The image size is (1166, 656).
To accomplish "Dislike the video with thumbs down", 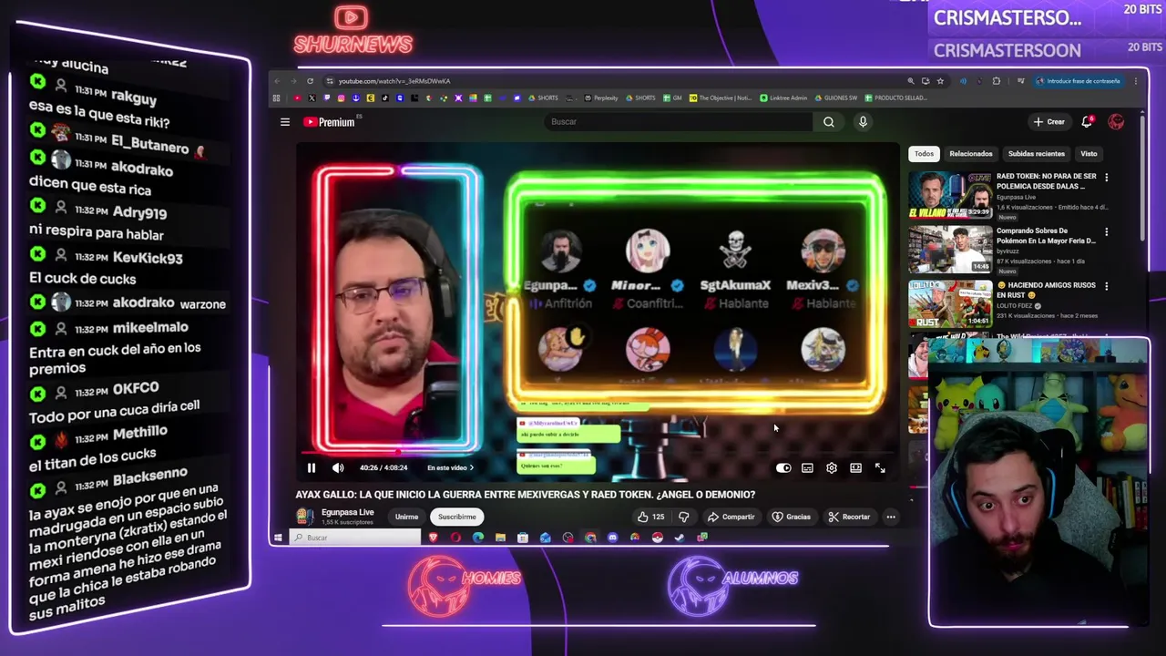I will click(x=683, y=517).
